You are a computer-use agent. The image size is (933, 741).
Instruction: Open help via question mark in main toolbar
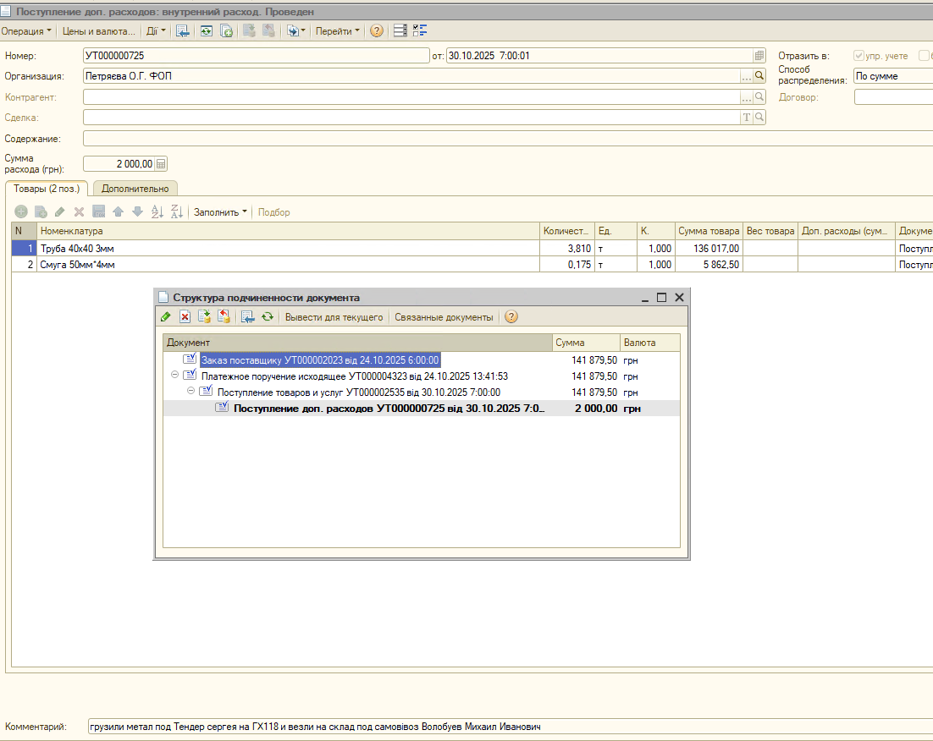(377, 31)
